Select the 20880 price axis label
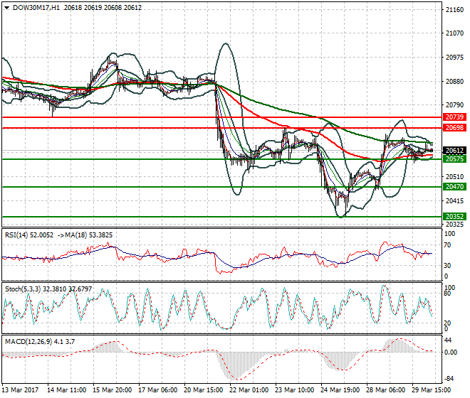This screenshot has width=470, height=398. pos(454,82)
